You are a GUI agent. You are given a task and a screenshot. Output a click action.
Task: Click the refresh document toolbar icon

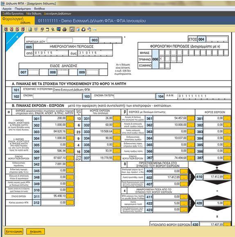(x=30, y=29)
